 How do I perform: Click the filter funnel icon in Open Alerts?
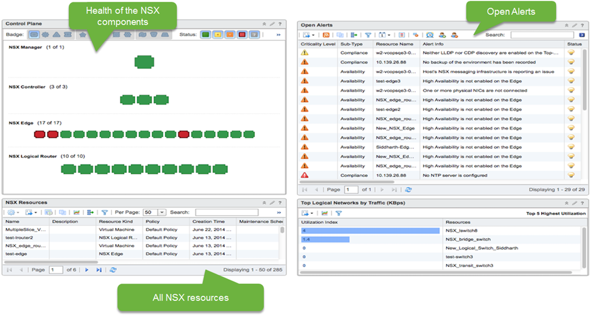[367, 35]
